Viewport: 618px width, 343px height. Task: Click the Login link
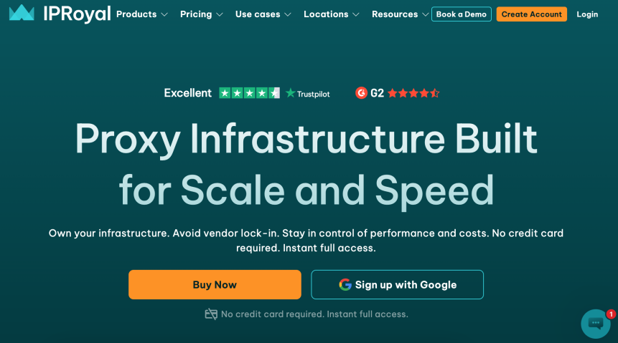pyautogui.click(x=587, y=14)
